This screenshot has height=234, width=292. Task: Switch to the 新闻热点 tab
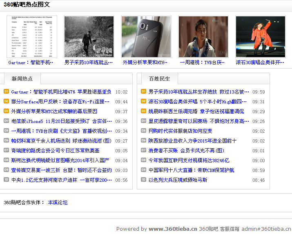(22, 78)
